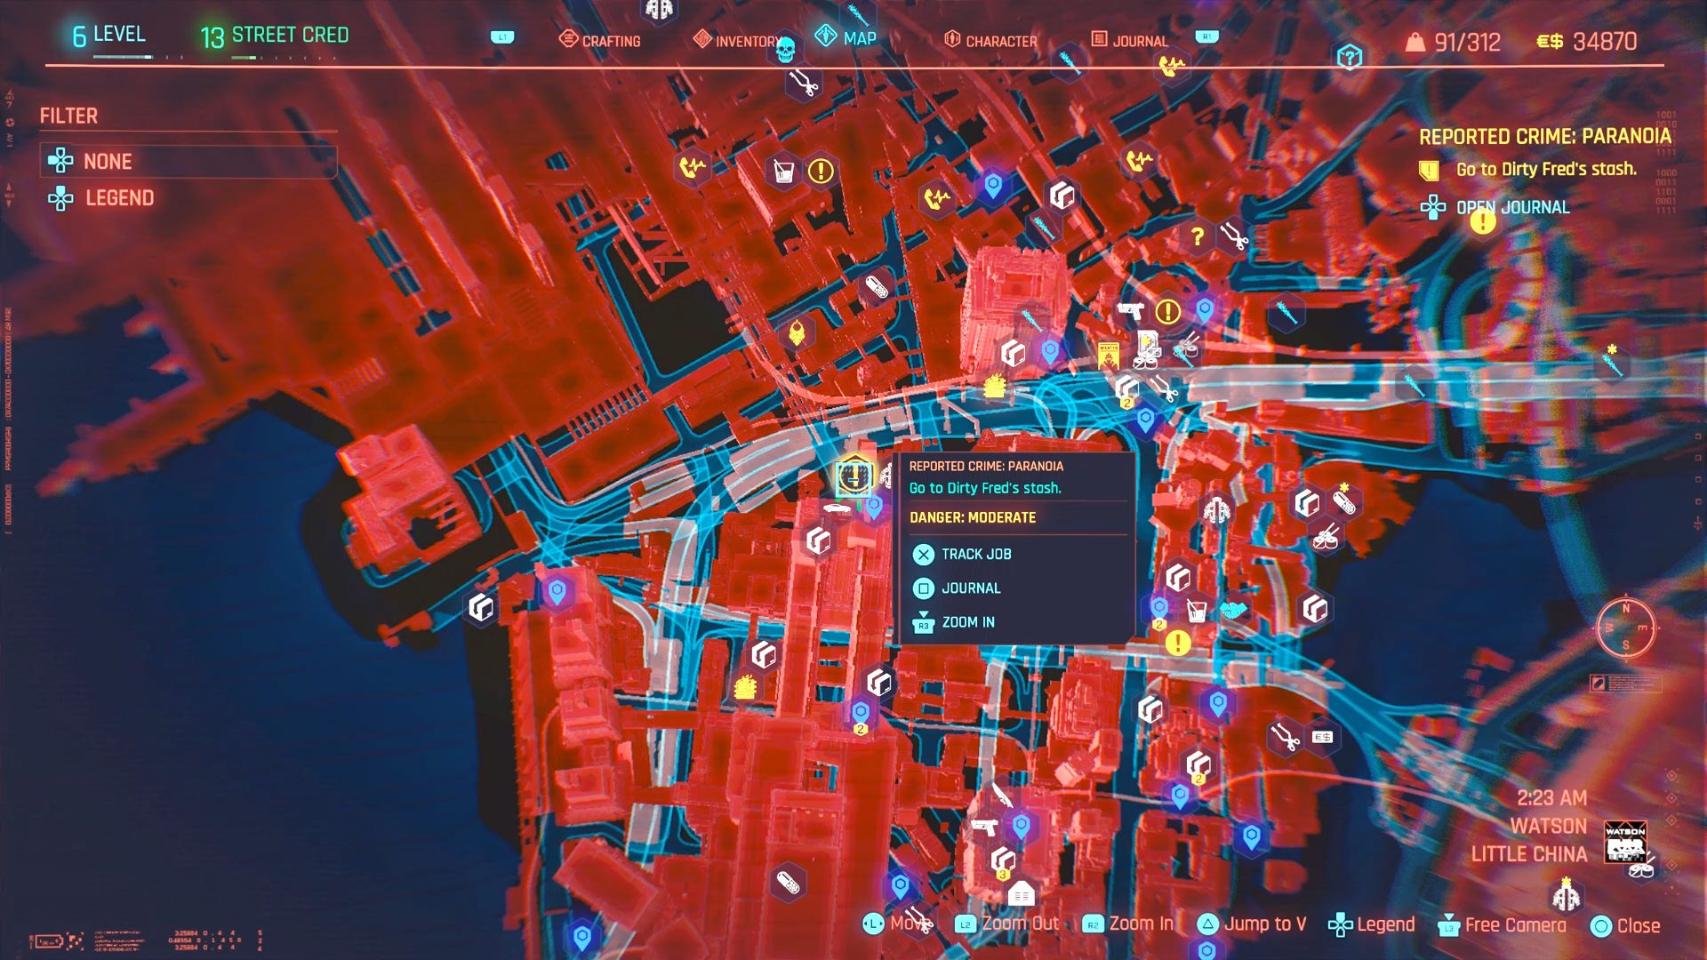
Task: Open the Character tab
Action: click(990, 40)
